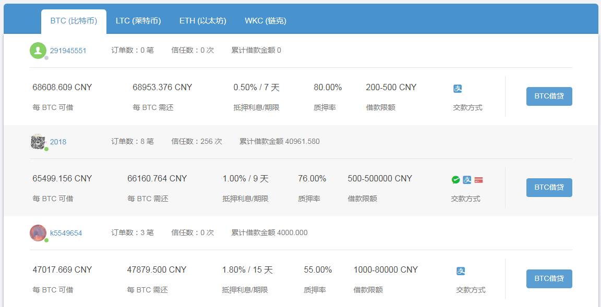Click the bank card icon in 2018's listing

(x=479, y=179)
